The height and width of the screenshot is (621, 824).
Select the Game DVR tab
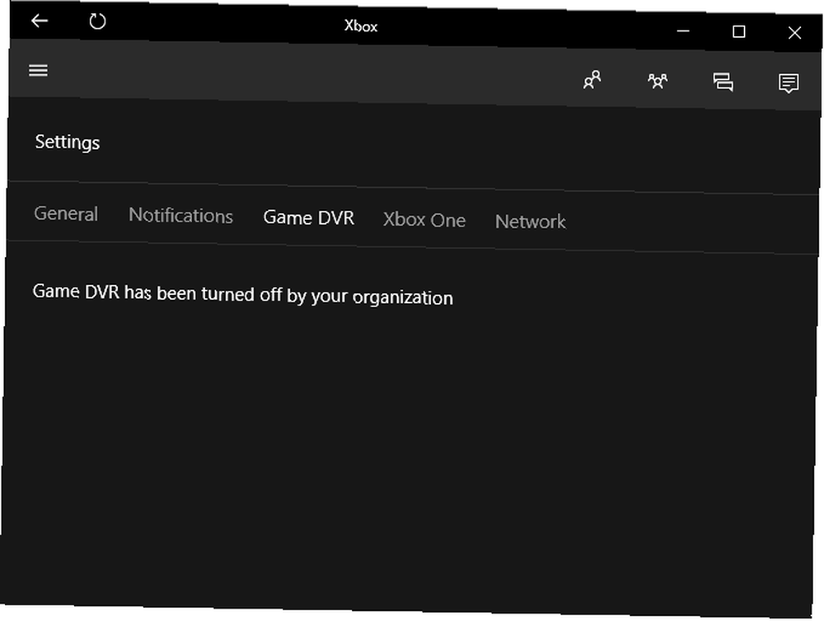[308, 217]
